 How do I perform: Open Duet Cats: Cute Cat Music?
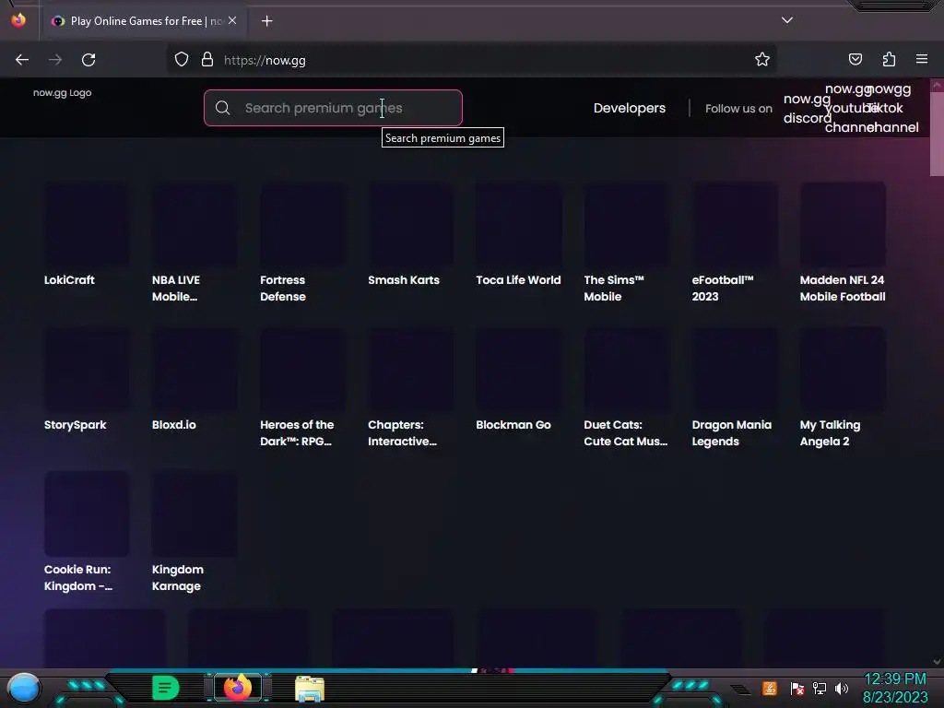pos(627,387)
